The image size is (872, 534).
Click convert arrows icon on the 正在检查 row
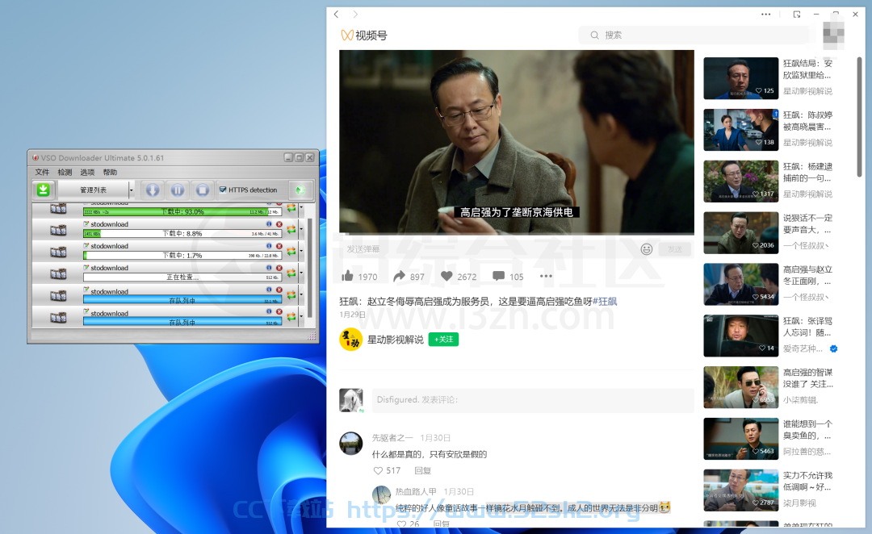(x=291, y=273)
